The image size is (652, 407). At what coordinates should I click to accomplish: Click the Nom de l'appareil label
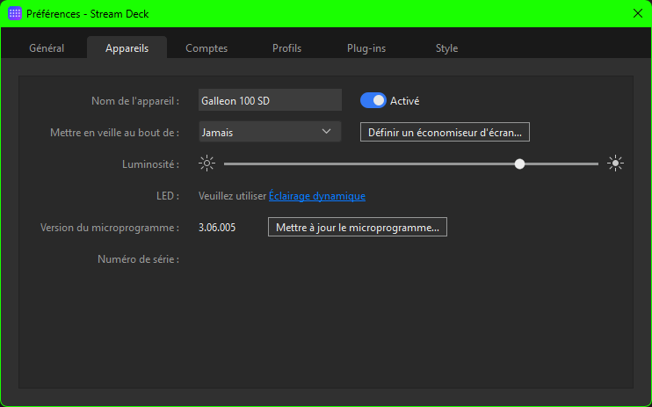point(135,101)
